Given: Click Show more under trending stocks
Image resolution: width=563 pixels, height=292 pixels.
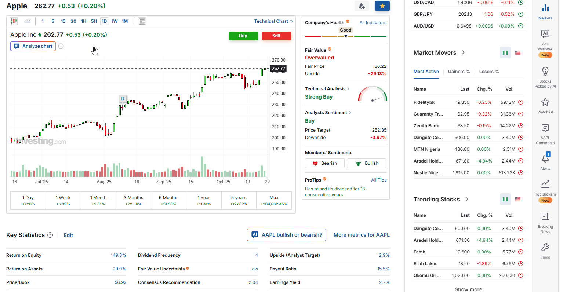Looking at the screenshot, I should coord(468,289).
